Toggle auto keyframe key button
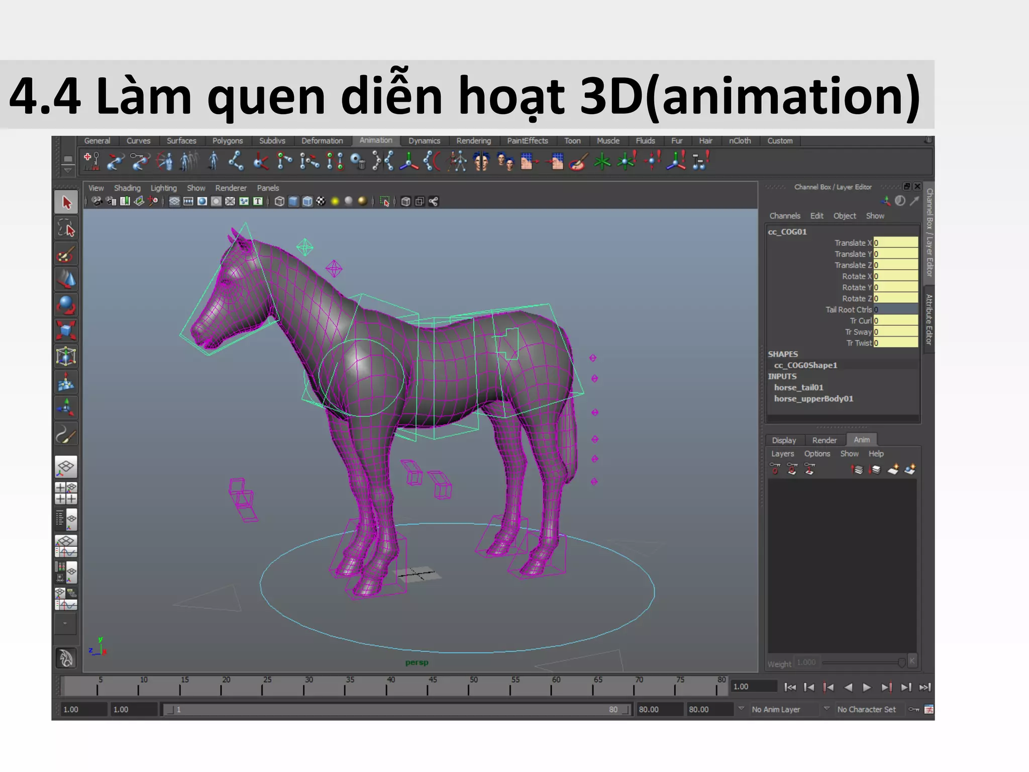The height and width of the screenshot is (772, 1029). coord(914,709)
